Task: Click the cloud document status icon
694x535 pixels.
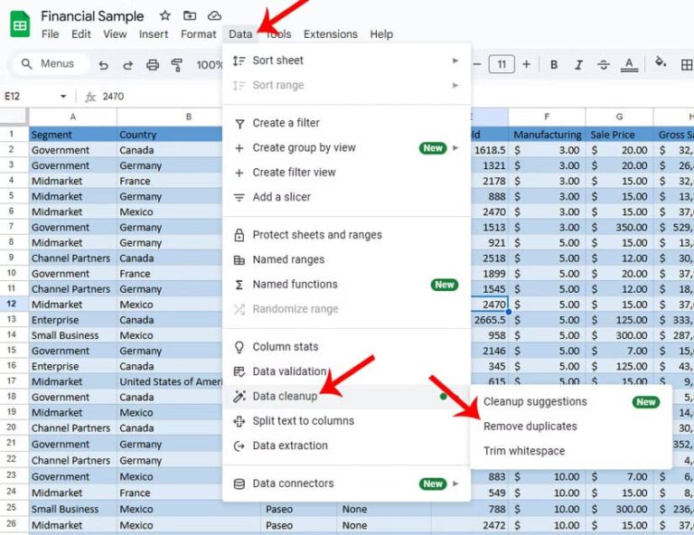Action: pyautogui.click(x=214, y=16)
